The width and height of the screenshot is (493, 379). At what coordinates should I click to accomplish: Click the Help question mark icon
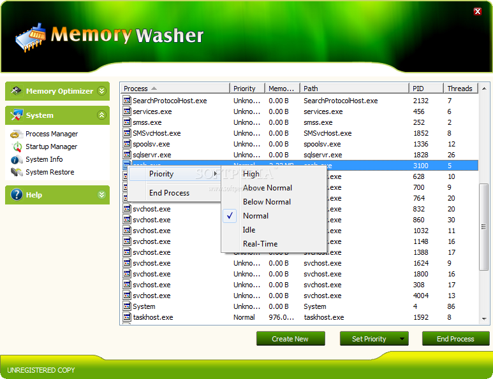click(17, 195)
